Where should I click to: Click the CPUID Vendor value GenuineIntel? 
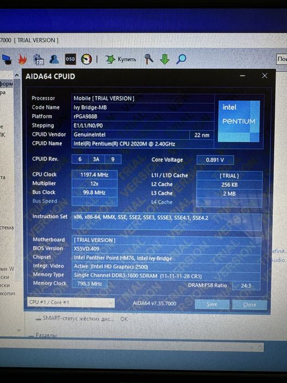click(x=130, y=135)
